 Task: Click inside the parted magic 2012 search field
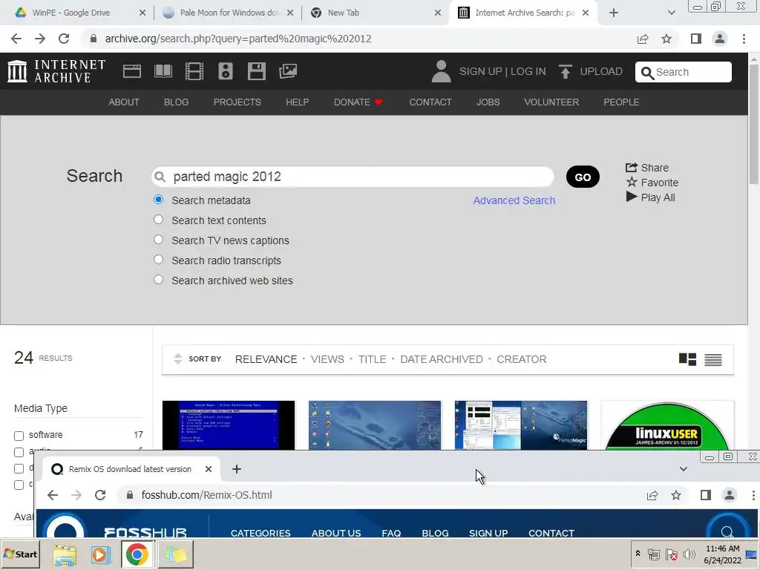pos(353,177)
